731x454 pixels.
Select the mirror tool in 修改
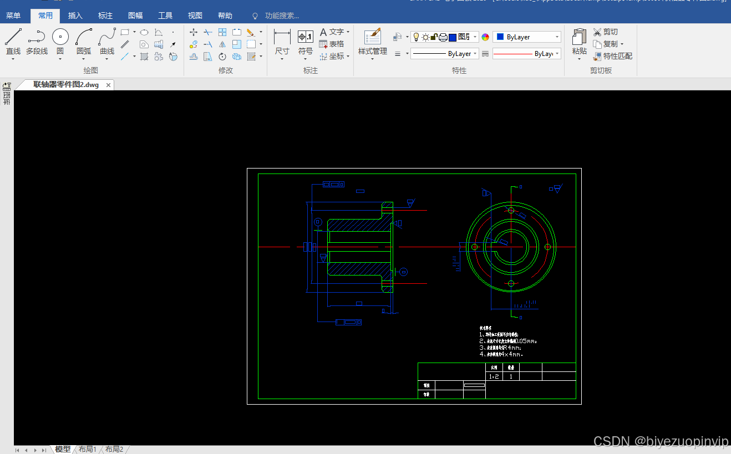tap(222, 44)
